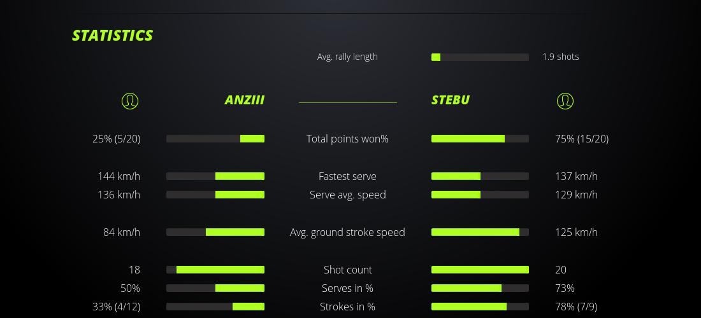
Task: Click STEBU's 78% (7/9) strokes value
Action: click(576, 307)
